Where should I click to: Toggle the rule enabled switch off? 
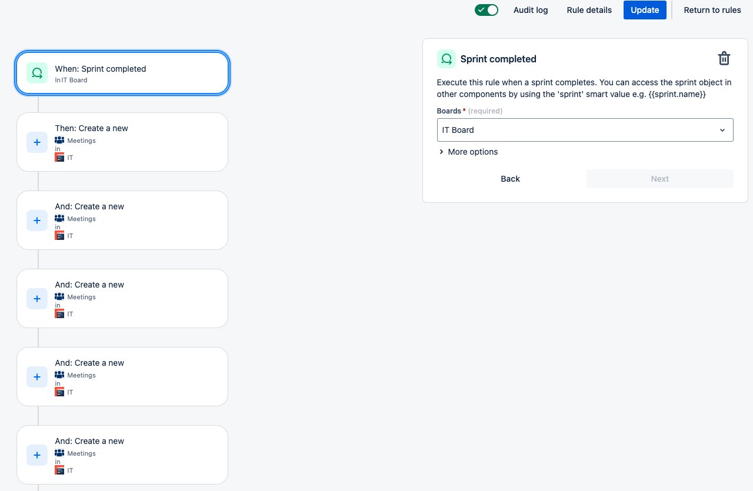coord(487,10)
